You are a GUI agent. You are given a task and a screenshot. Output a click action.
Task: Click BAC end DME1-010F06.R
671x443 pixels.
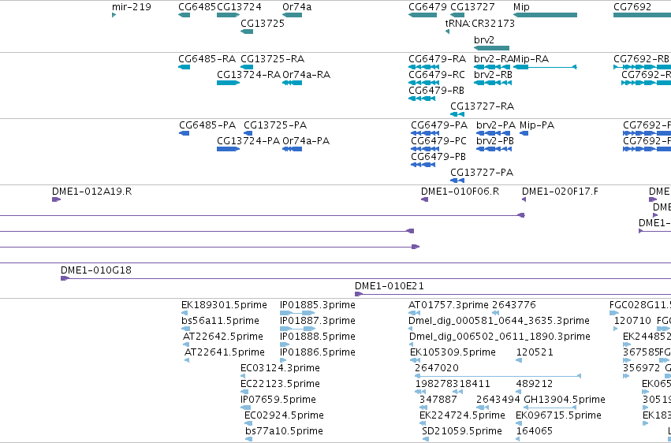(460, 192)
